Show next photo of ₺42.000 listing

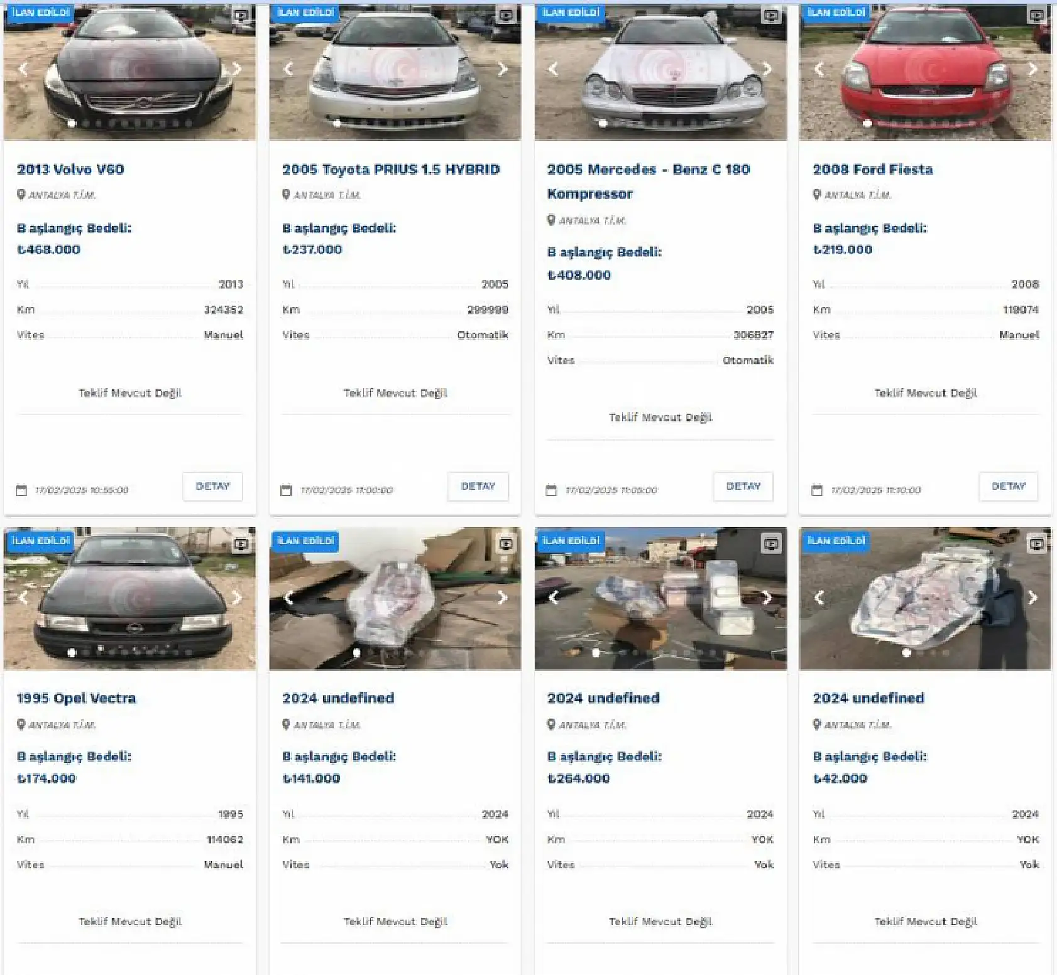(1032, 598)
